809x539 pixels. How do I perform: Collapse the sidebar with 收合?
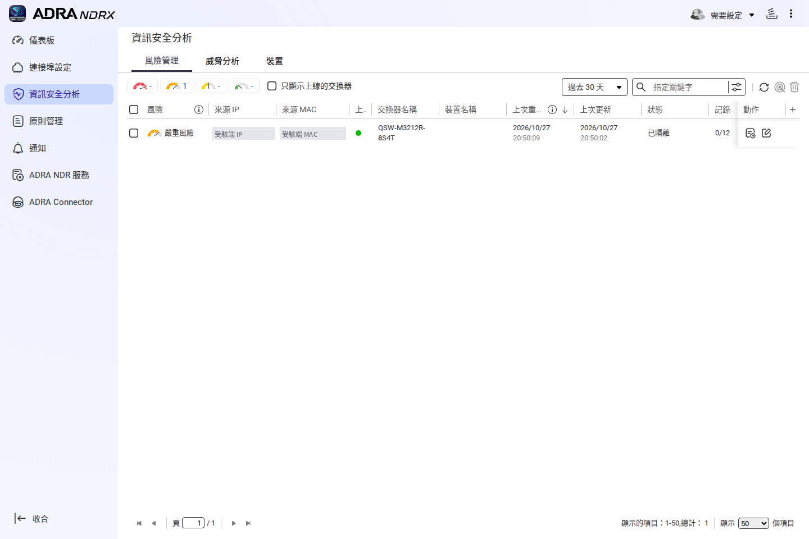coord(31,519)
